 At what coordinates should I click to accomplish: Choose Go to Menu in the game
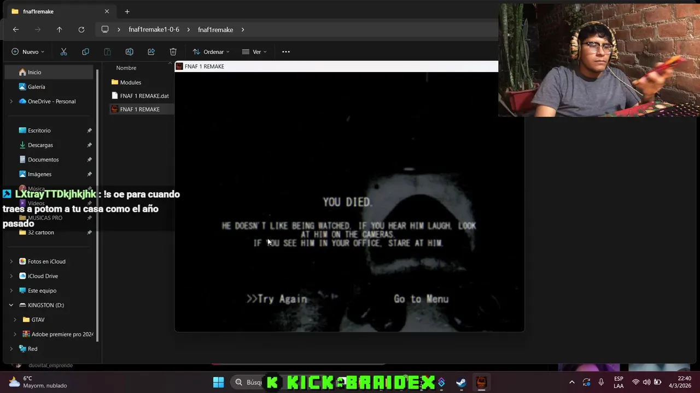[x=421, y=299]
